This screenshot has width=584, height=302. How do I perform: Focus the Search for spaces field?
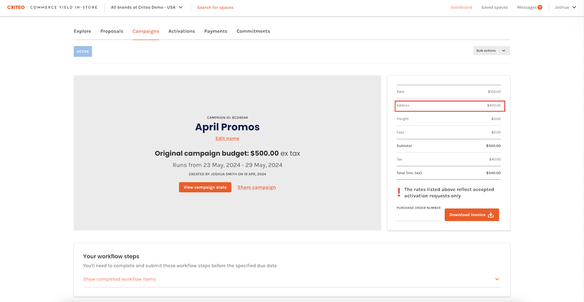(215, 7)
